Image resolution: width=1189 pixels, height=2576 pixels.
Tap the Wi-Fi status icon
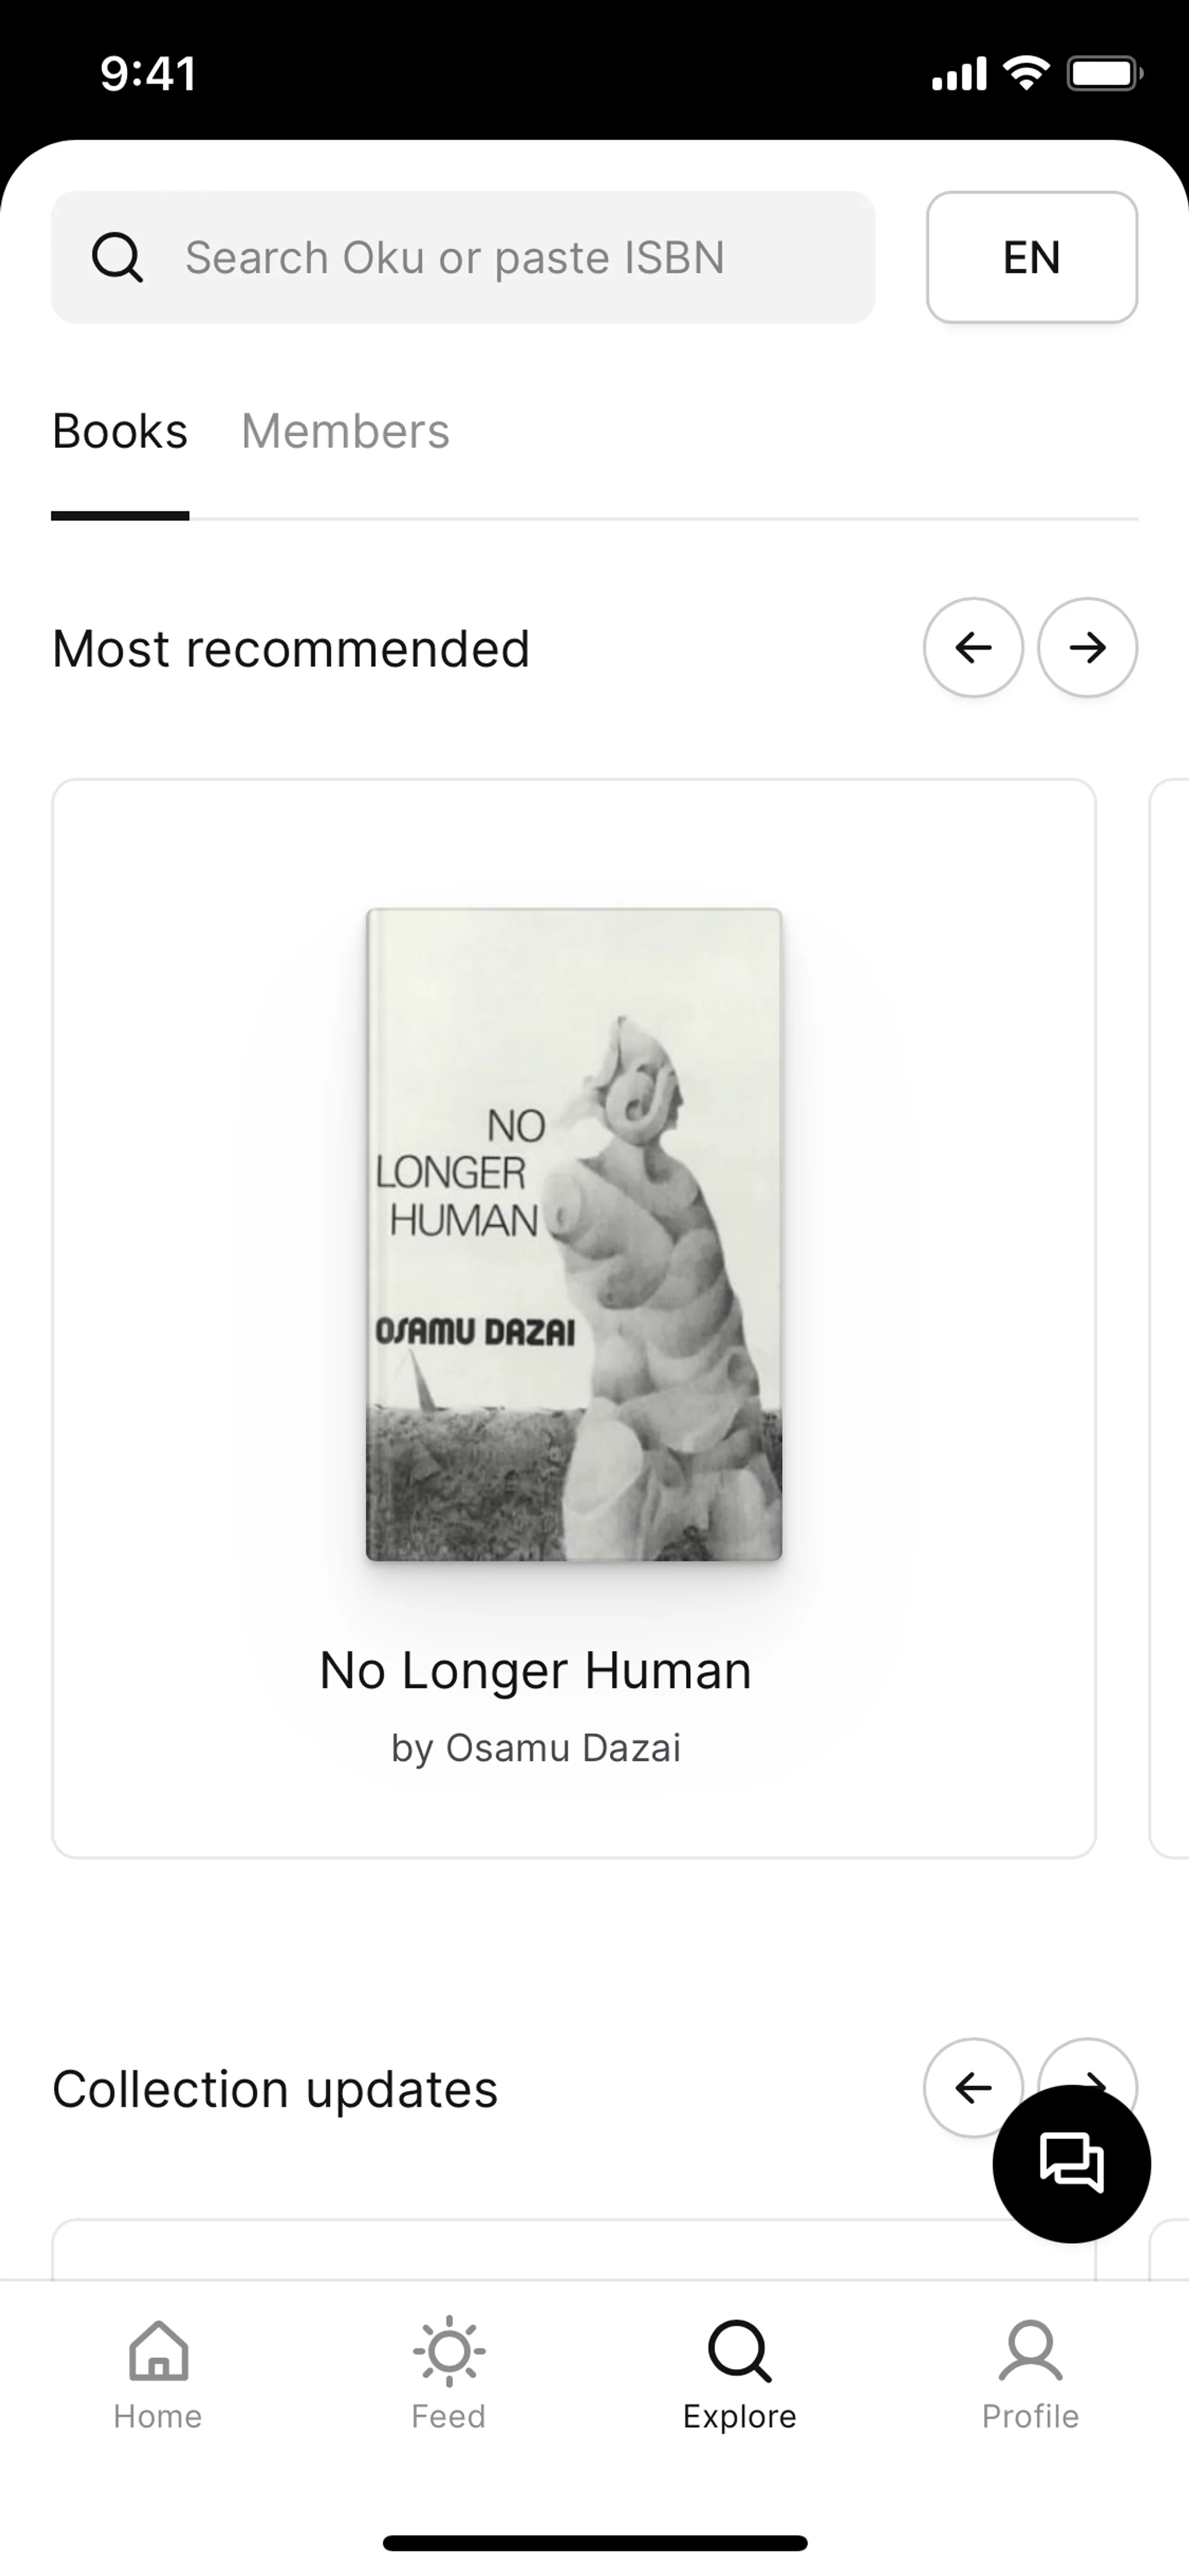[1026, 73]
